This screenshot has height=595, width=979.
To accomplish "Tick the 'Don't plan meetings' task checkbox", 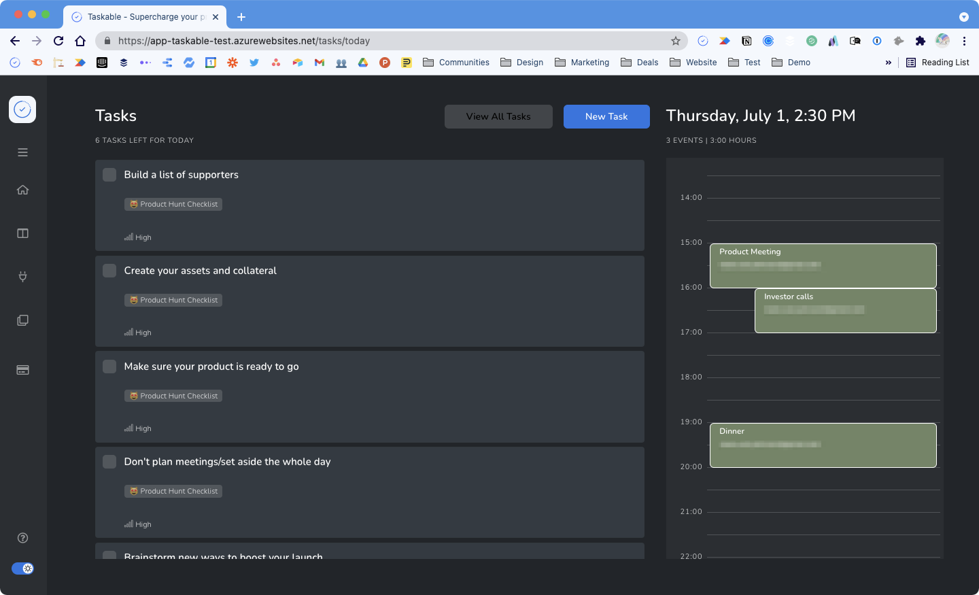I will pos(109,462).
